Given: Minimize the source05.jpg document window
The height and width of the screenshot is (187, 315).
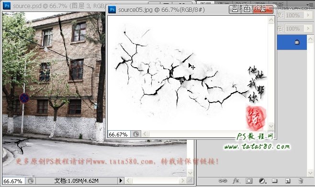Looking at the screenshot, I should (x=235, y=10).
